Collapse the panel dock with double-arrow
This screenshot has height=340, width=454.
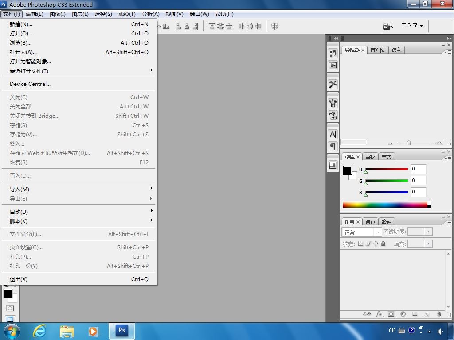pyautogui.click(x=449, y=38)
